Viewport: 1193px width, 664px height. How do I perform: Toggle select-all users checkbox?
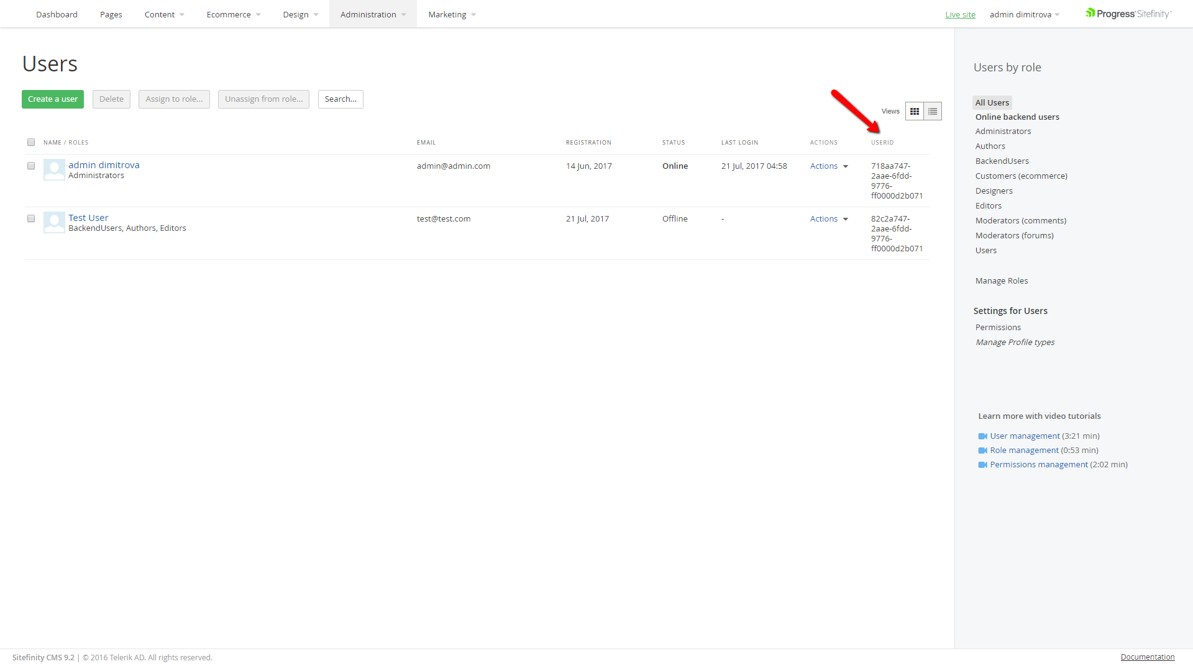pyautogui.click(x=31, y=142)
